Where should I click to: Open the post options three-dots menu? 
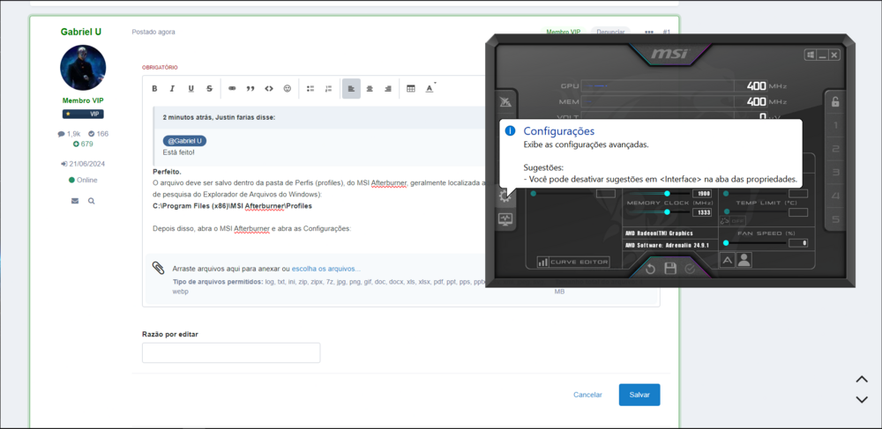[x=649, y=33]
